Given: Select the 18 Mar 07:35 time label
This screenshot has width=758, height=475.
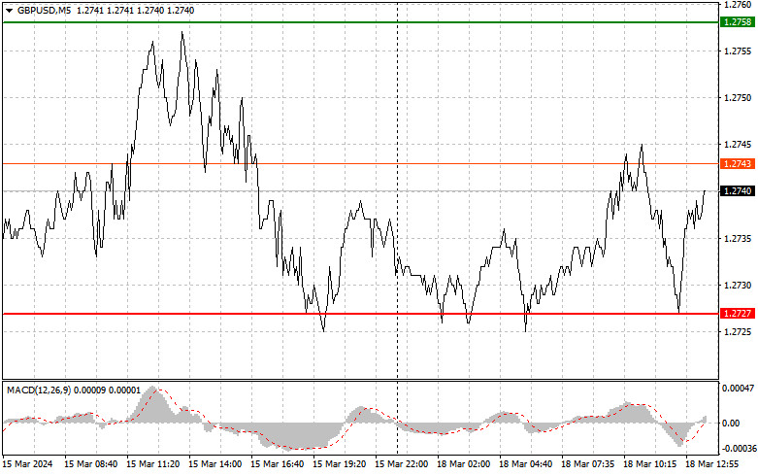Looking at the screenshot, I should click(x=588, y=464).
